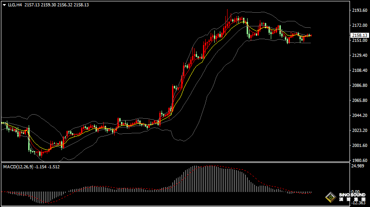Viewport: 370px width, 207px height.
Task: Click the 2044.20 price scale label
Action: [x=360, y=115]
